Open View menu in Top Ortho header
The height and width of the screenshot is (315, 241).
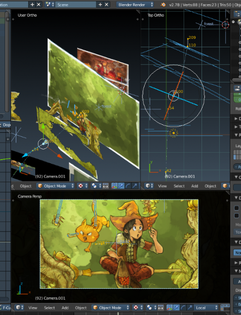[162, 186]
